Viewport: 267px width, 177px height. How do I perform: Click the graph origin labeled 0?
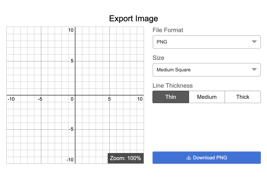(72, 99)
